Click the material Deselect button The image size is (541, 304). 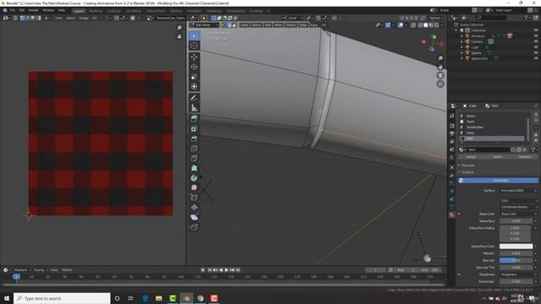[x=525, y=157]
